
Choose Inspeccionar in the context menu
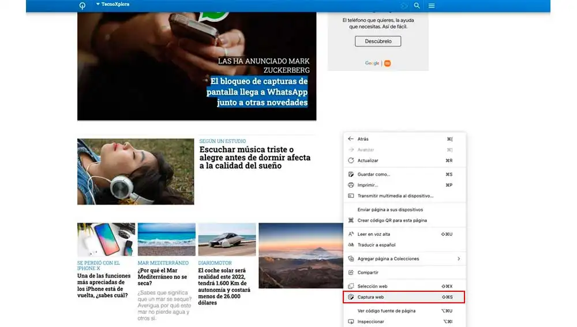point(404,321)
